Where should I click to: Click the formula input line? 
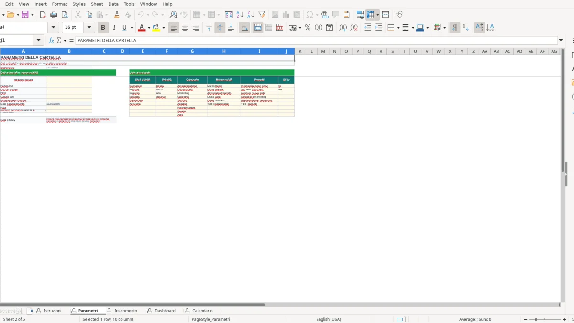pyautogui.click(x=316, y=40)
